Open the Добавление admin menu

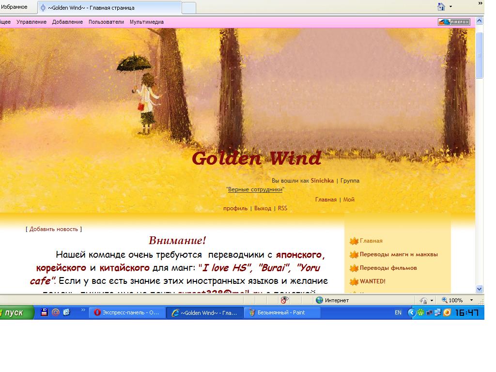(x=67, y=22)
